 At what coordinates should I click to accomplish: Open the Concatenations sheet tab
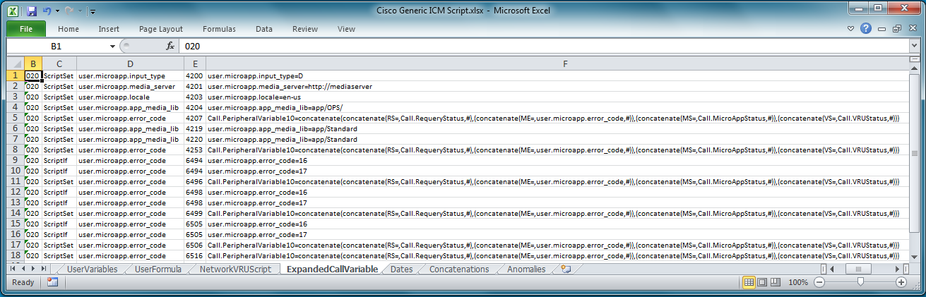(x=459, y=269)
